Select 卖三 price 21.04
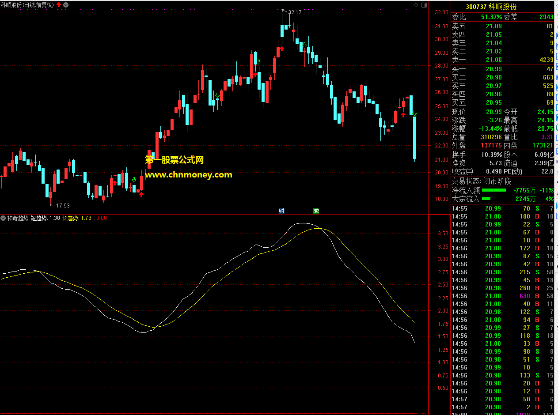558x415 pixels. tap(494, 43)
